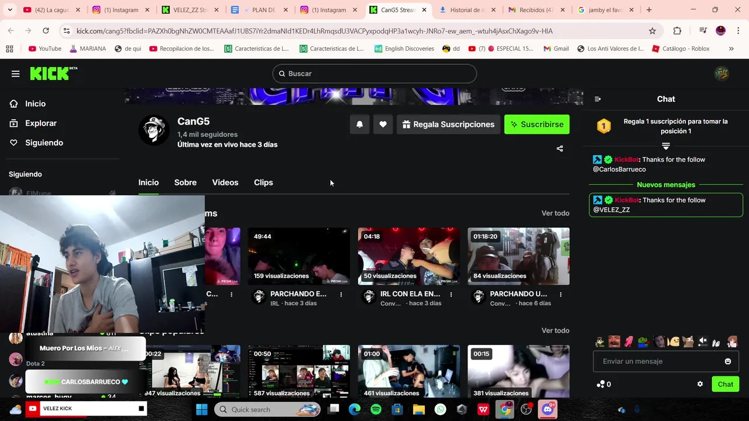Open the user avatar menu in Kick header
Screen dimensions: 749x421
pyautogui.click(x=721, y=74)
